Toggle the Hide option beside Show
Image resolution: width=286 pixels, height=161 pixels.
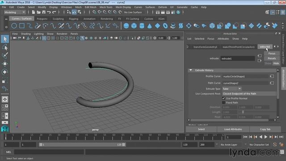[276, 64]
